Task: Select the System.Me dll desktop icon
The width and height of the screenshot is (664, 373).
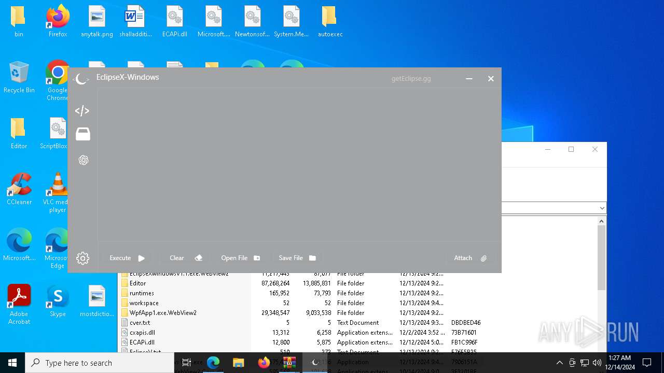Action: (292, 22)
